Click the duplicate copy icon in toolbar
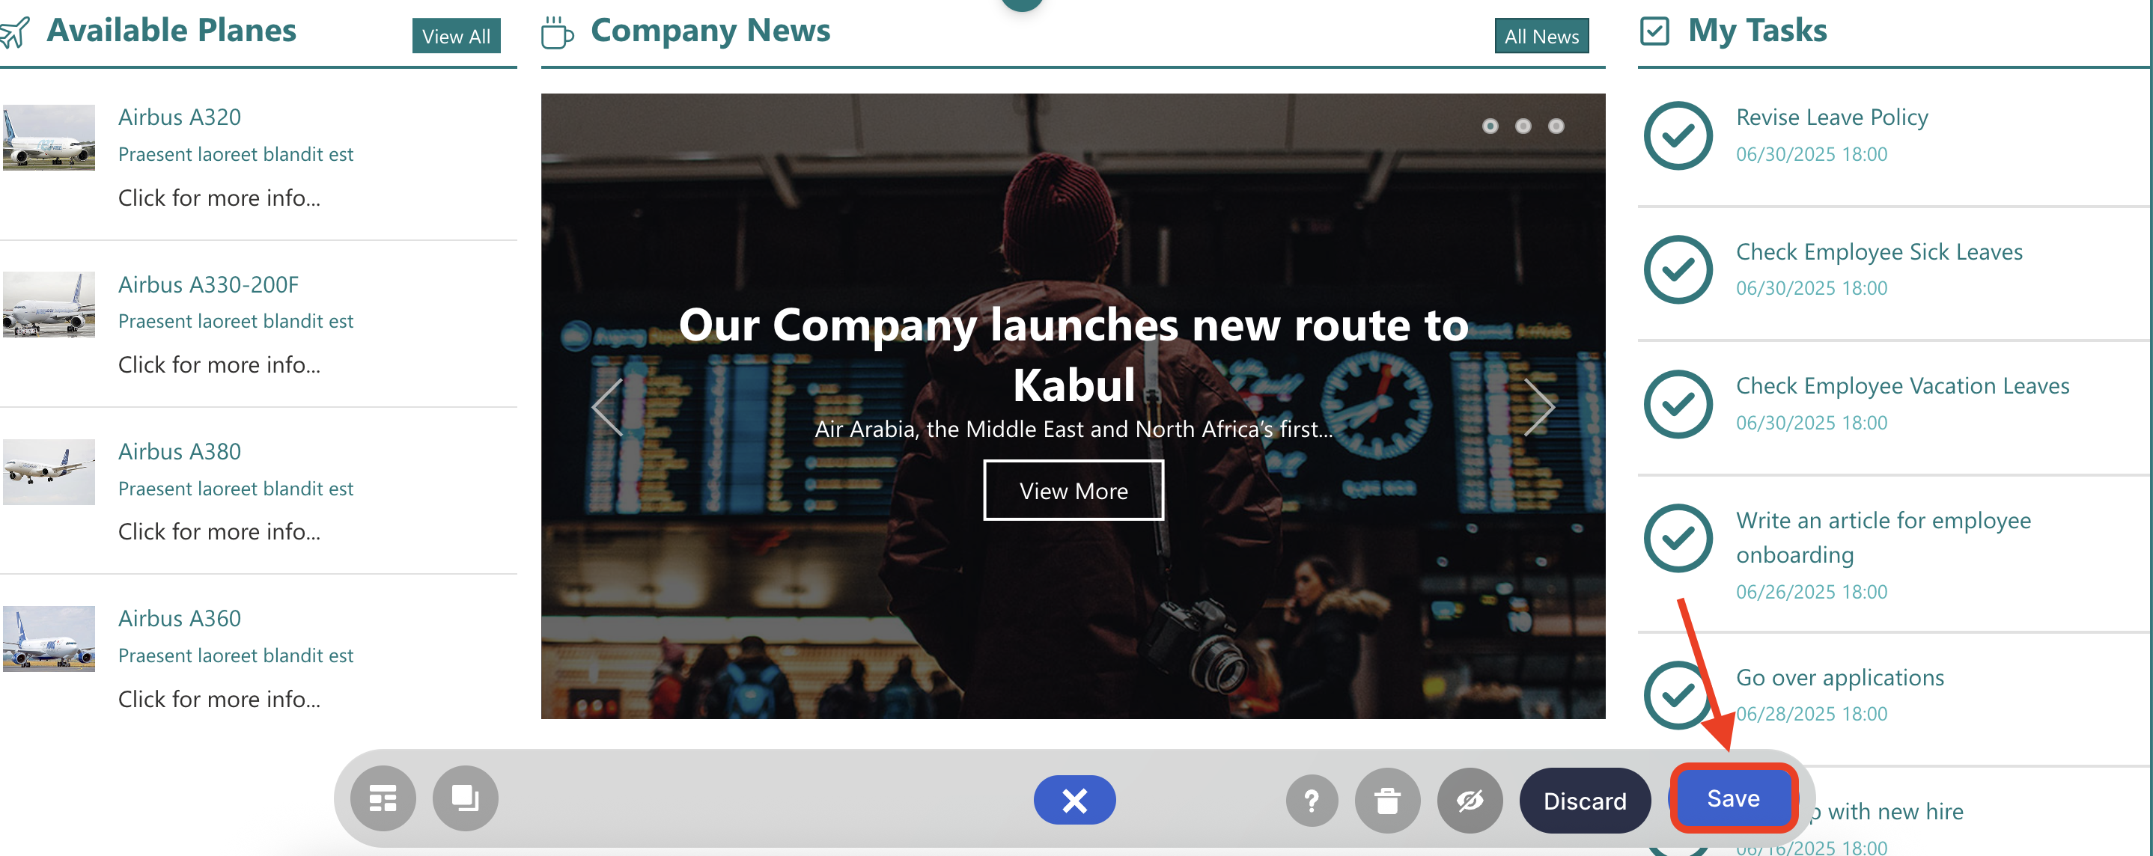The width and height of the screenshot is (2153, 856). (x=466, y=799)
